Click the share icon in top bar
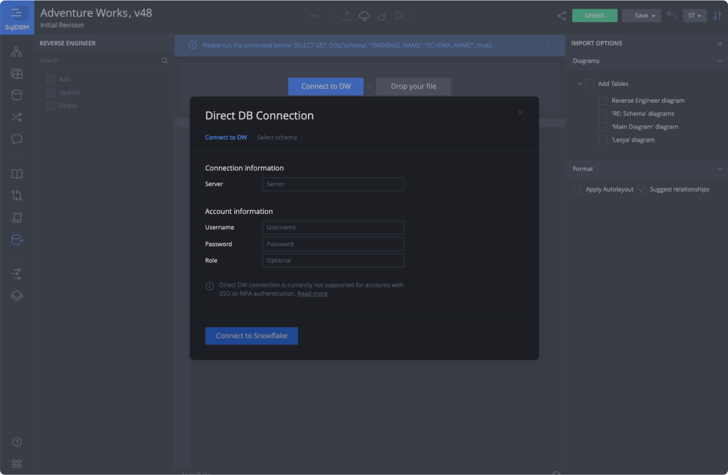 click(x=561, y=16)
